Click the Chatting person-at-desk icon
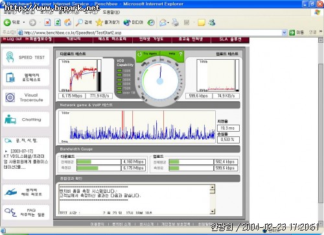The width and height of the screenshot is (324, 235). [10, 119]
